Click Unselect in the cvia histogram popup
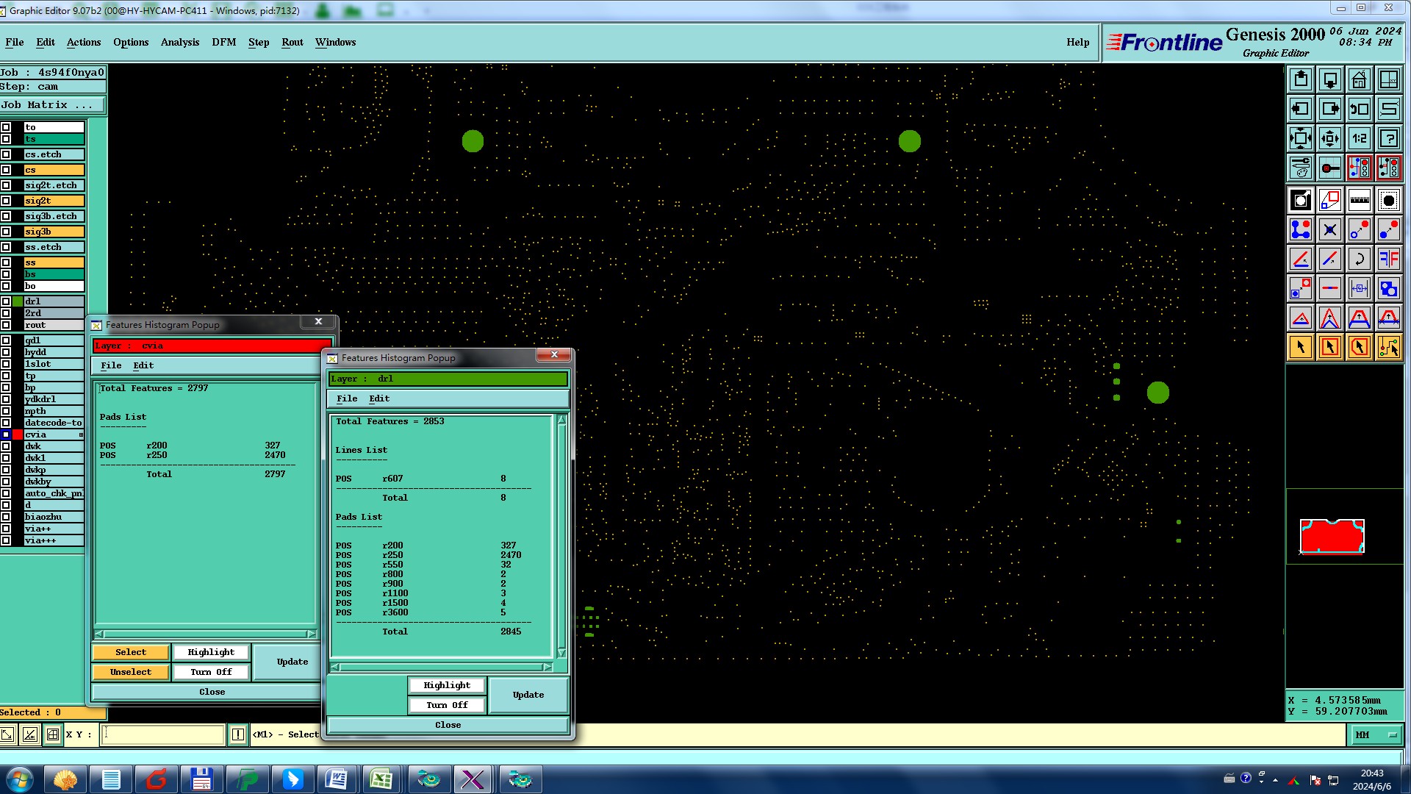Viewport: 1411px width, 794px height. [x=131, y=672]
